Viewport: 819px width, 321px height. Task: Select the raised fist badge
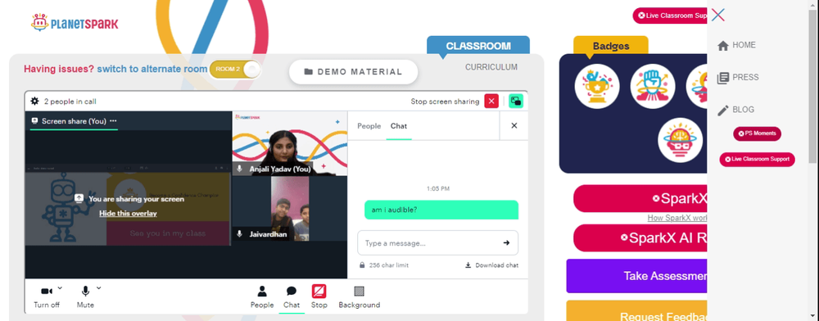(x=653, y=86)
